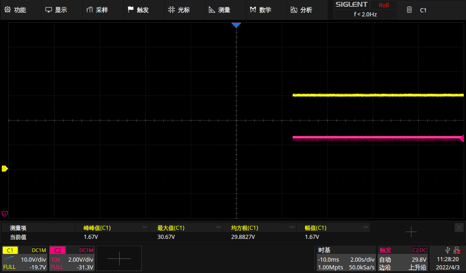The image size is (466, 273).
Task: Toggle the yellow C1 channel box
Action: click(x=25, y=258)
